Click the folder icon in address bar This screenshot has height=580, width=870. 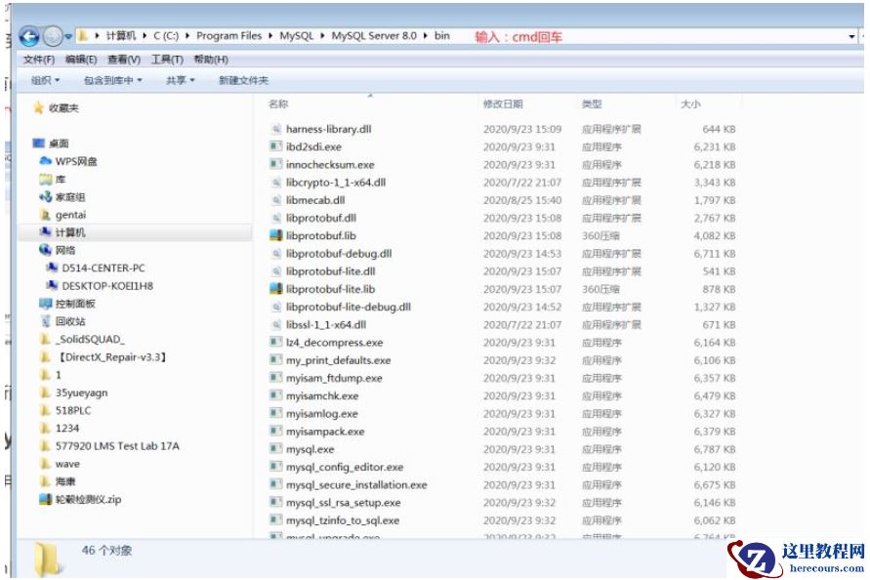[83, 36]
